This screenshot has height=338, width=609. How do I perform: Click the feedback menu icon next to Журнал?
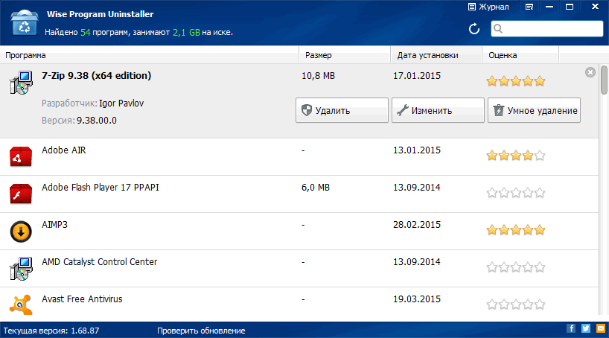(529, 7)
